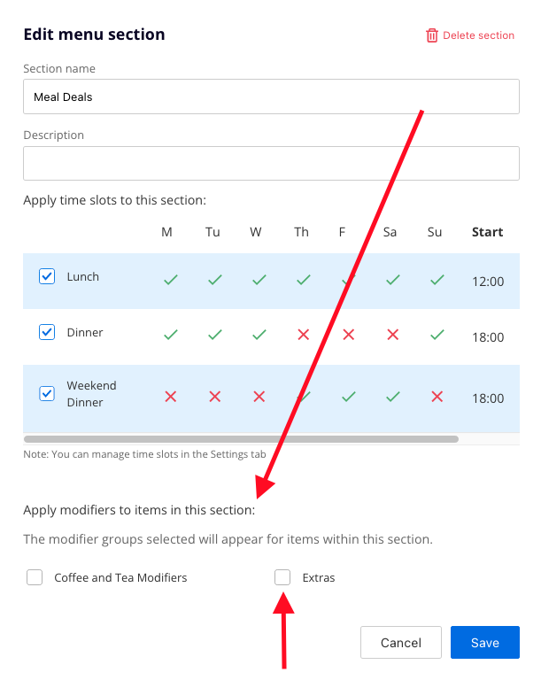Click Dinner Thursday red cross icon

click(x=304, y=335)
